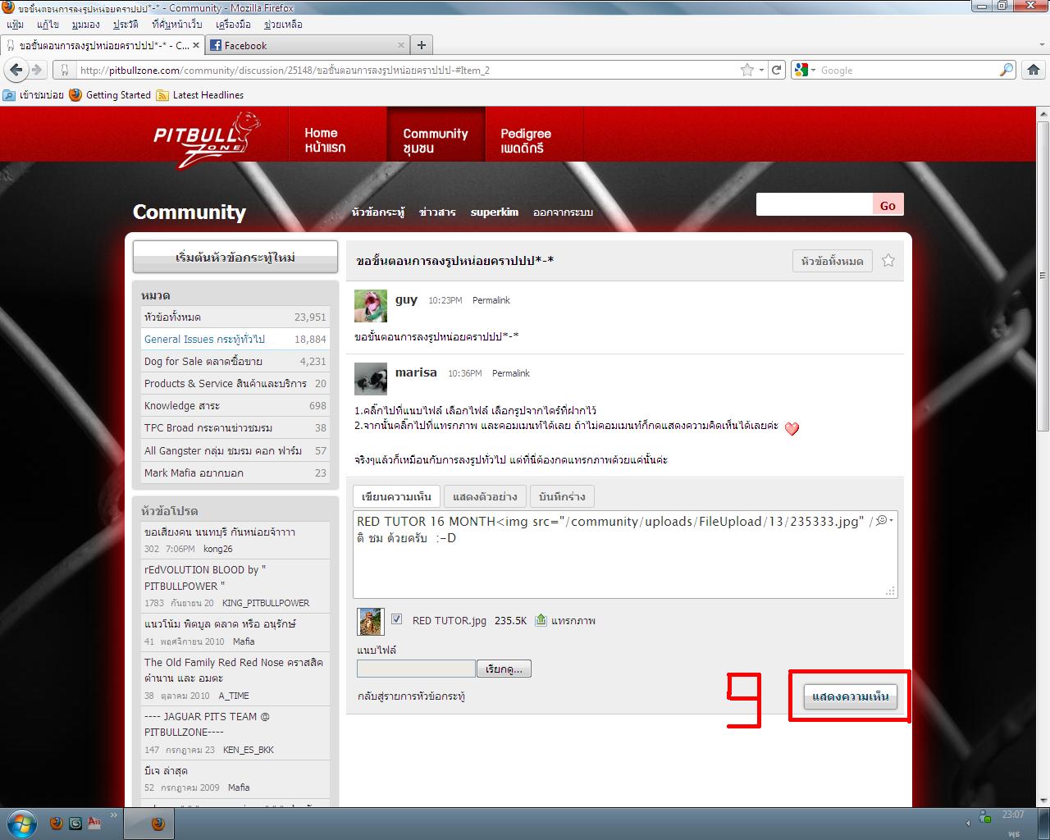Screen dimensions: 1050x840
Task: Click the แสดงความเห็น post comment button
Action: [850, 696]
